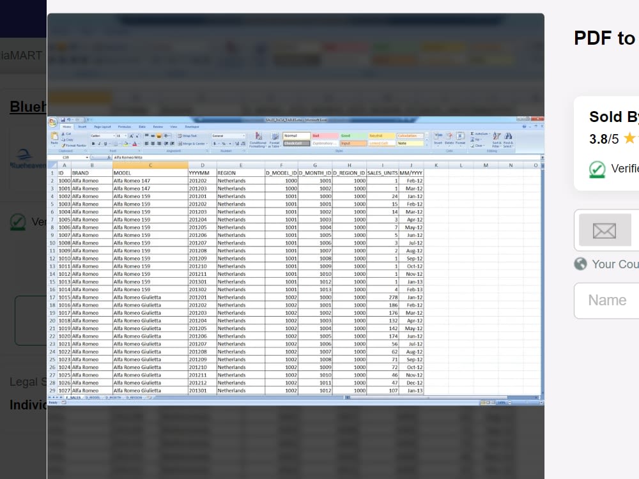Image resolution: width=639 pixels, height=479 pixels.
Task: Click the Copy command in ribbon
Action: [x=67, y=139]
